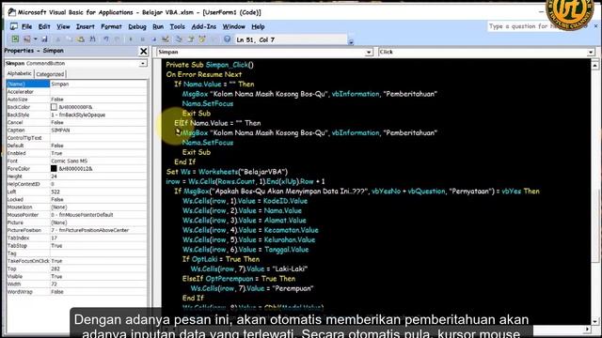This screenshot has height=338, width=602.
Task: Click the Insert UserForm toolbar icon
Action: click(27, 39)
